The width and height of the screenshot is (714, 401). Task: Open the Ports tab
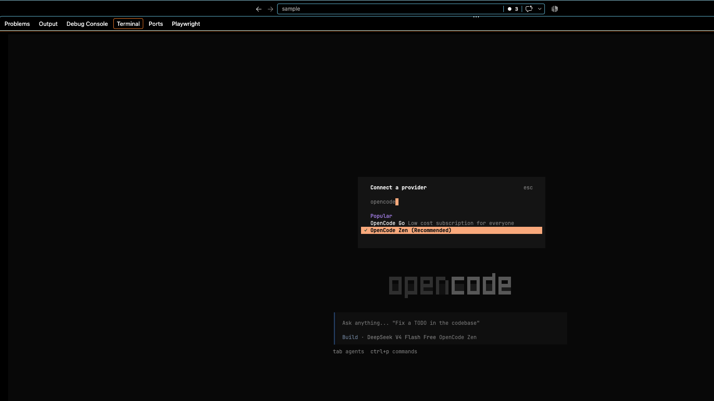[x=156, y=24]
